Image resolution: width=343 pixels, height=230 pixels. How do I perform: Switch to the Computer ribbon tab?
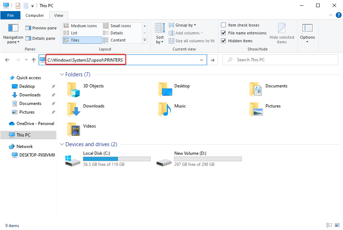[34, 15]
